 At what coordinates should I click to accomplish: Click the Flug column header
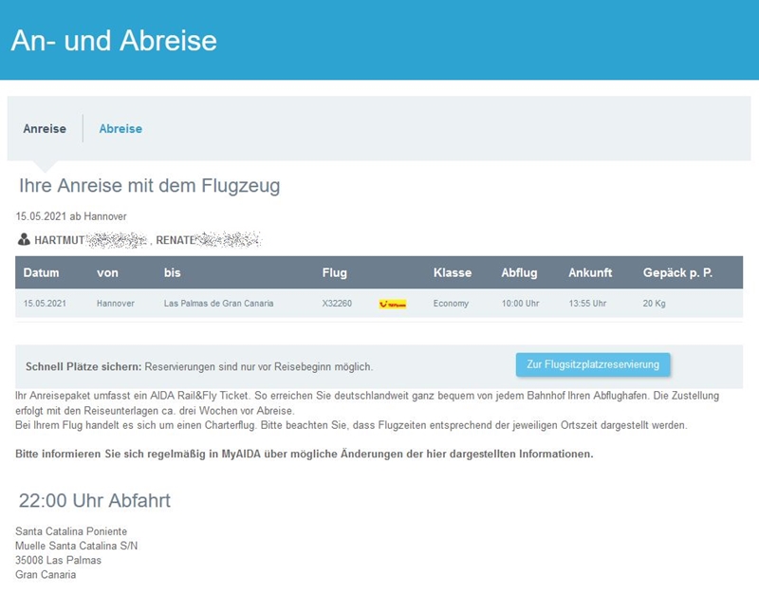[334, 273]
